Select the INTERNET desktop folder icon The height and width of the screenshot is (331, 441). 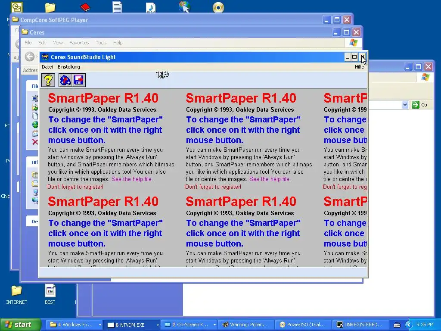click(x=17, y=295)
